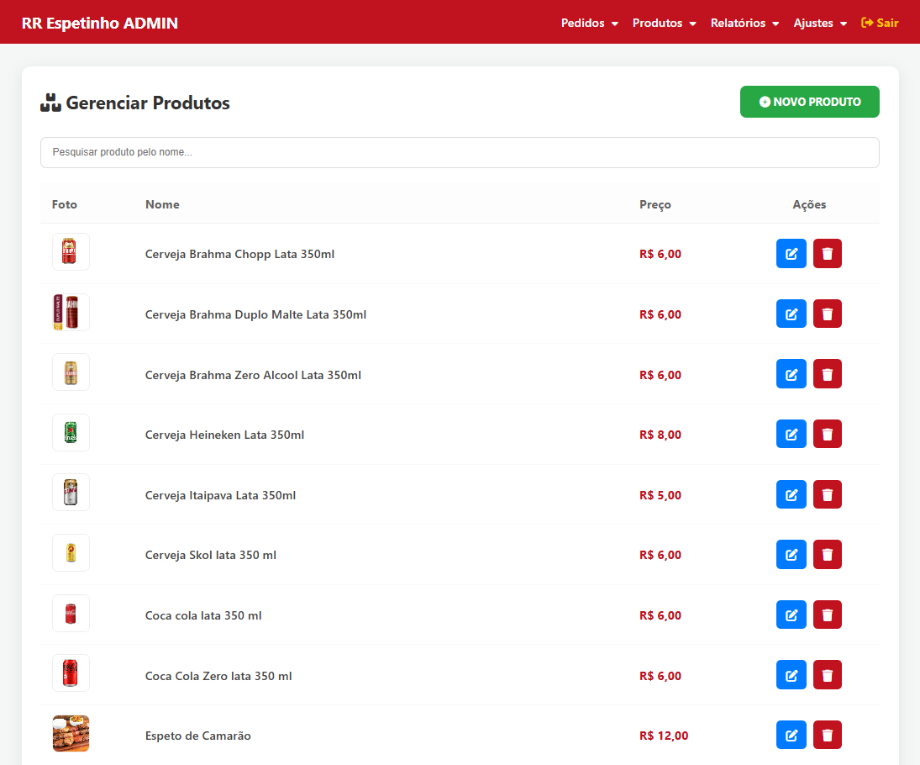The image size is (920, 765).
Task: Delete Cerveja Brahma Chopp Lata 350ml
Action: click(828, 254)
